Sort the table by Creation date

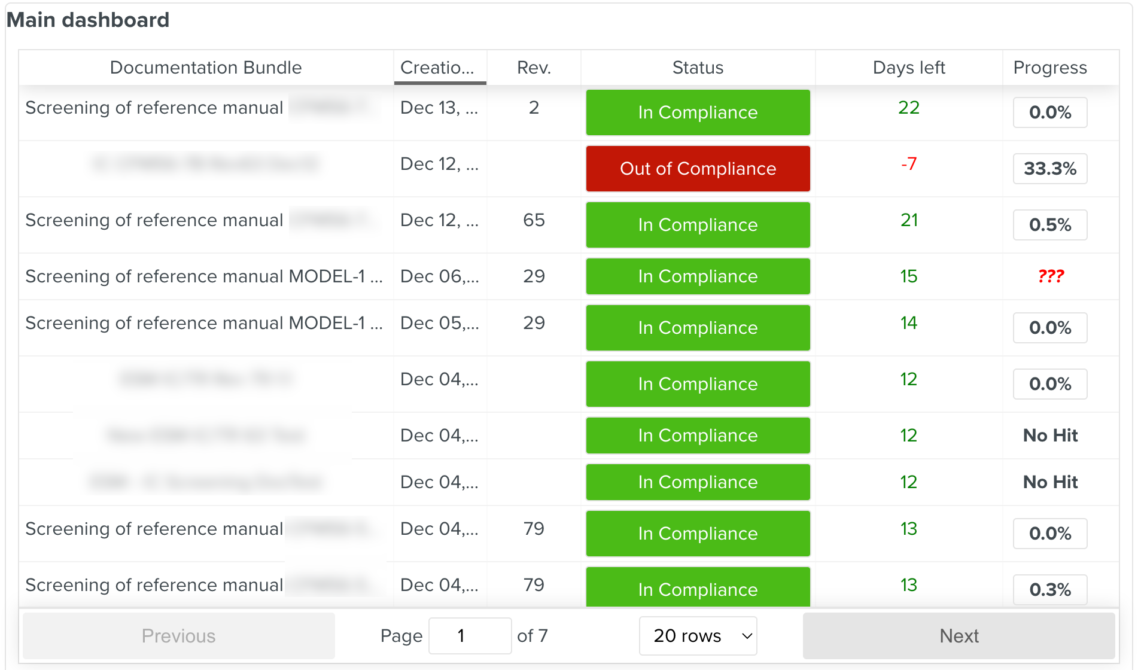click(440, 68)
